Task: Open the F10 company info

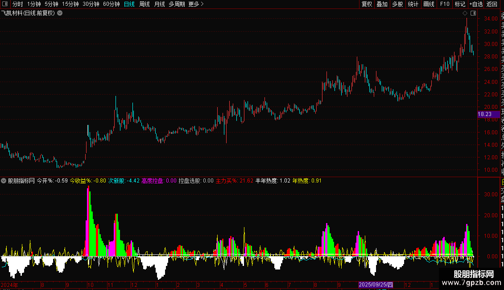Action: (x=445, y=4)
